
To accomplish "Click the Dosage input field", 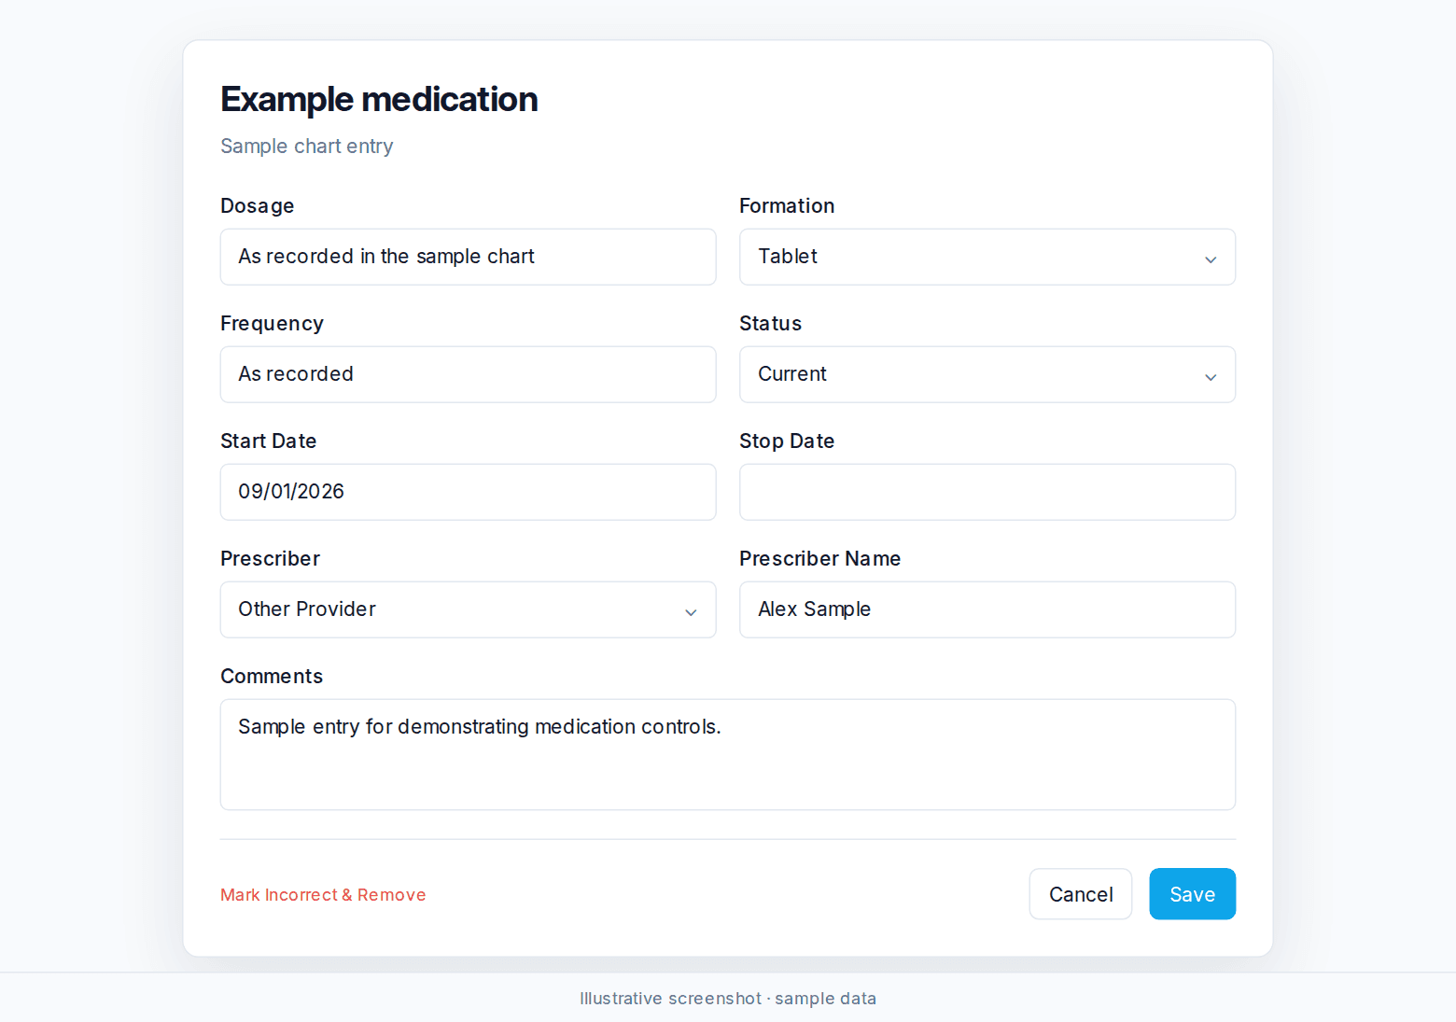I will tap(469, 257).
